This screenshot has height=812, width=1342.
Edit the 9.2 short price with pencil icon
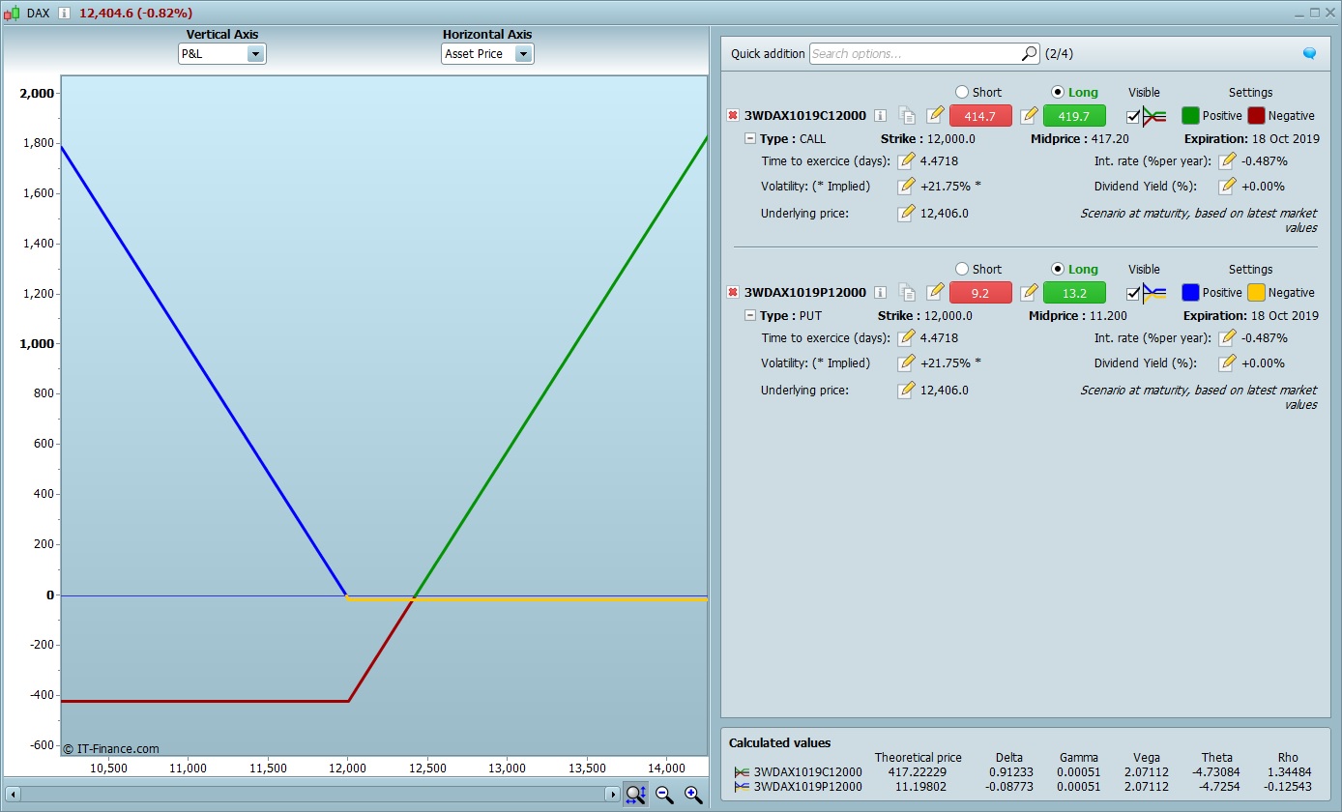(934, 292)
